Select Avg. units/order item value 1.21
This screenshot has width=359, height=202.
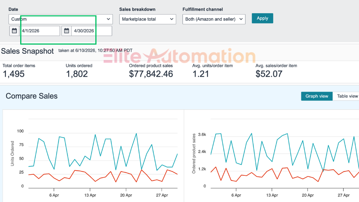[200, 74]
